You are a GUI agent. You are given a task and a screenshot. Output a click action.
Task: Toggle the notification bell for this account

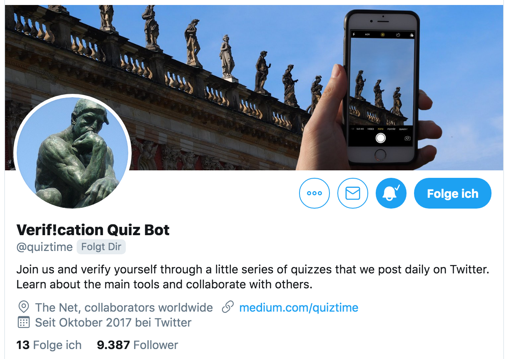pos(391,193)
